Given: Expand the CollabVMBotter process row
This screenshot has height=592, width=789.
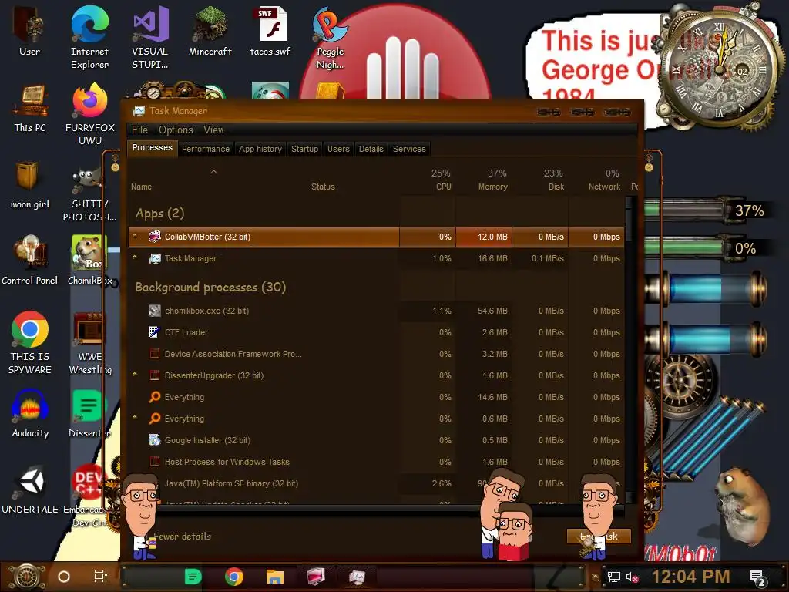Looking at the screenshot, I should pyautogui.click(x=135, y=236).
